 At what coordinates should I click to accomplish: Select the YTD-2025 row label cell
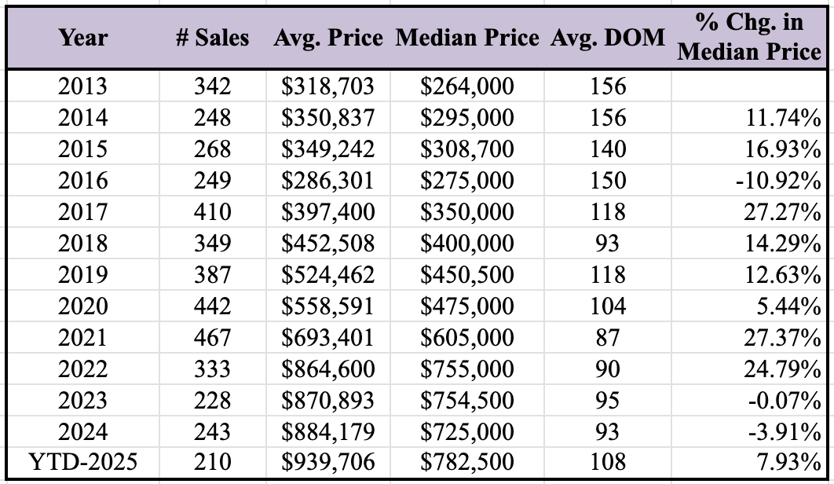[82, 463]
